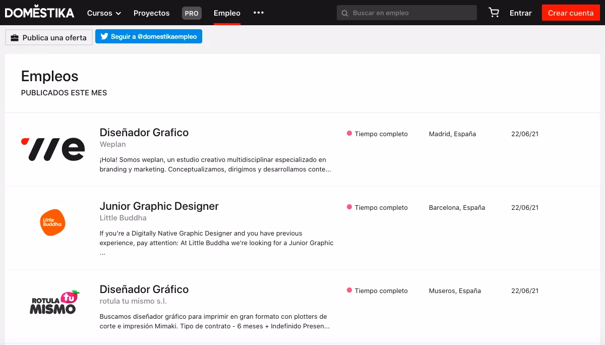This screenshot has width=605, height=345.
Task: Click Publica una oferta button
Action: [x=49, y=37]
